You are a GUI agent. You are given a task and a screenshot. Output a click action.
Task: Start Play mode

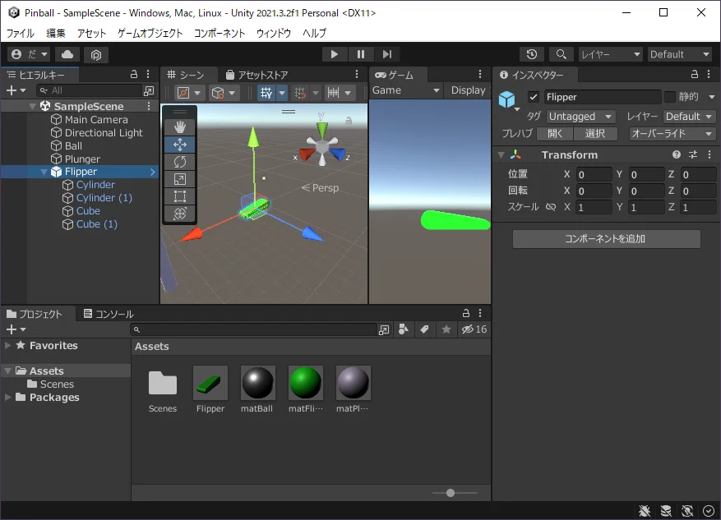click(335, 55)
